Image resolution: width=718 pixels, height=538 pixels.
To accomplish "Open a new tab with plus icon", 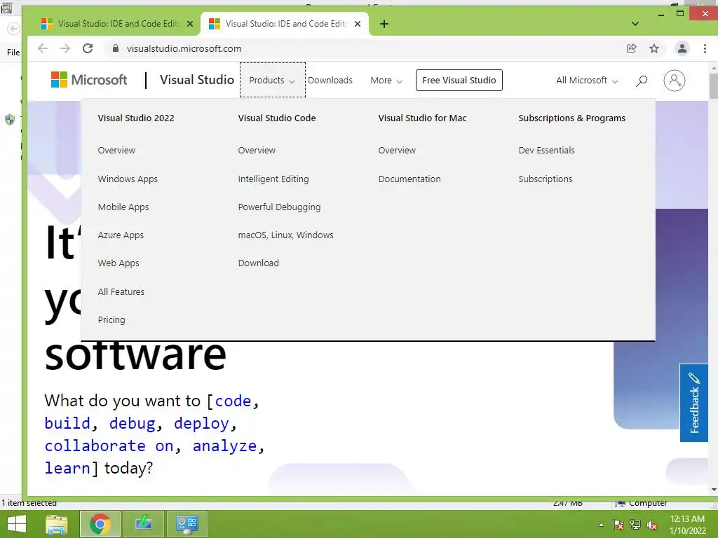I will [384, 24].
